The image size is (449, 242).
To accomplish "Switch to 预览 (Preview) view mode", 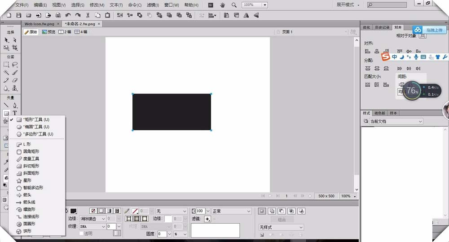I will pyautogui.click(x=48, y=32).
